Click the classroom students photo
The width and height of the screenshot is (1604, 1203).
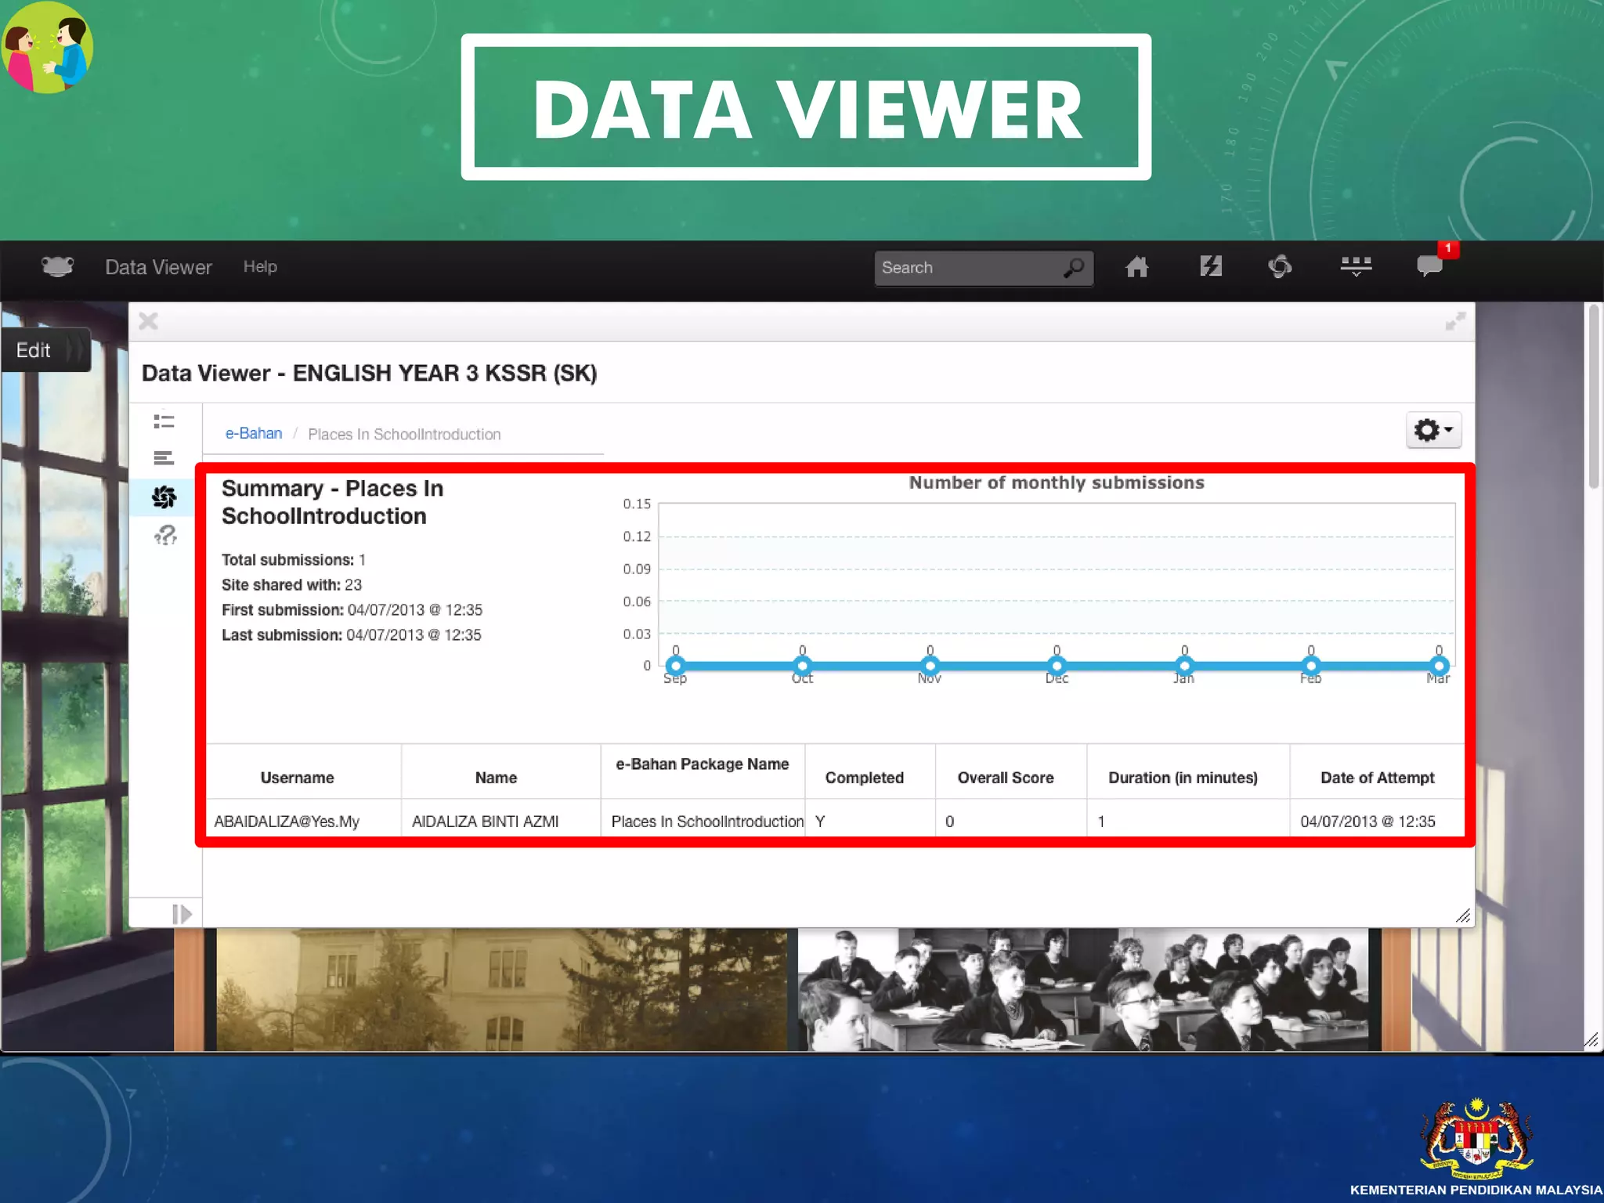1083,989
